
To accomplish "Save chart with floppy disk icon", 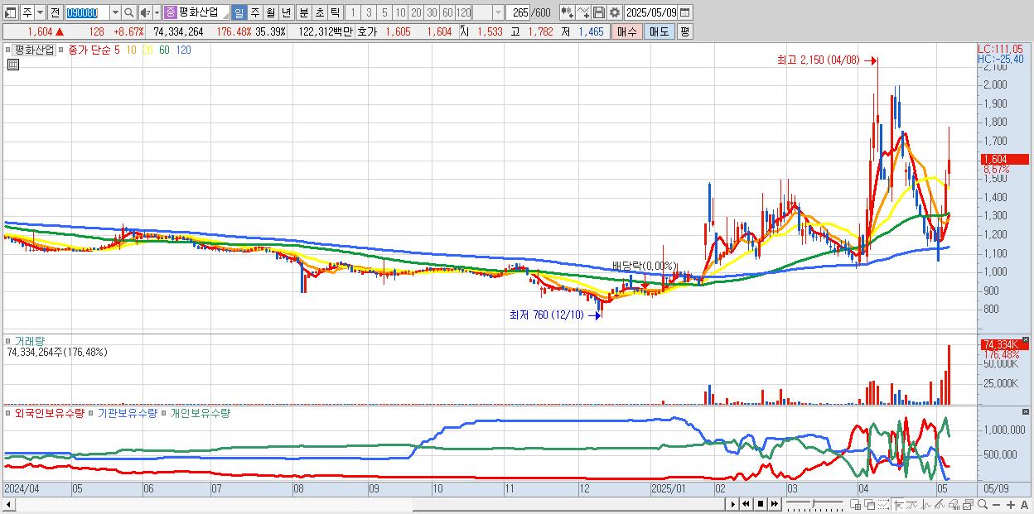I will (x=599, y=12).
